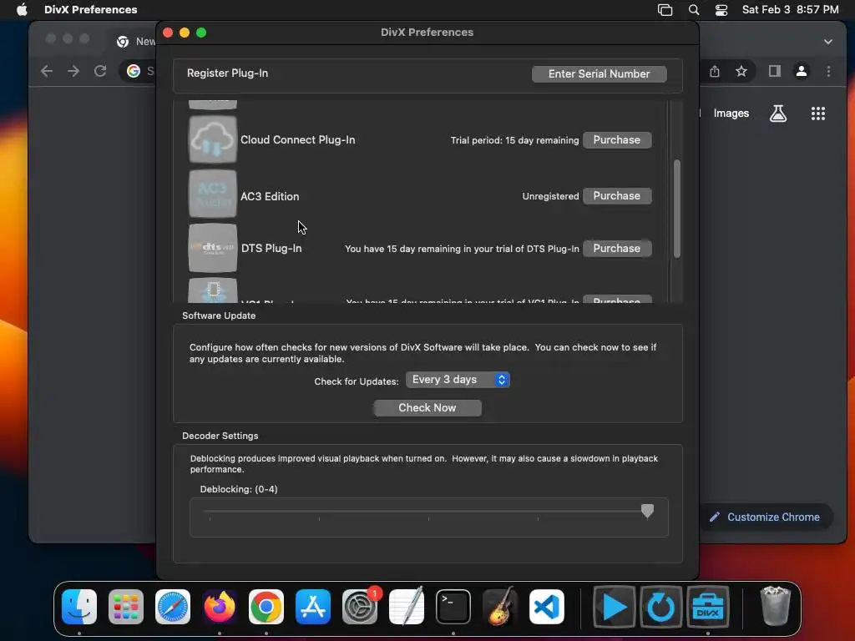
Task: Toggle Chrome's side panel icon
Action: 774,71
